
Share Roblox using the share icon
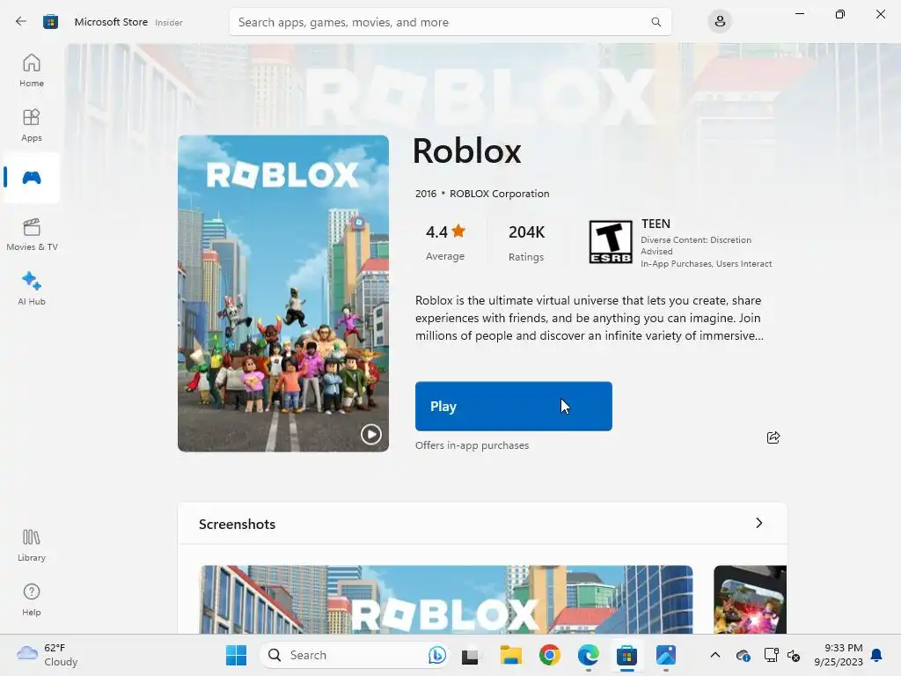[773, 437]
